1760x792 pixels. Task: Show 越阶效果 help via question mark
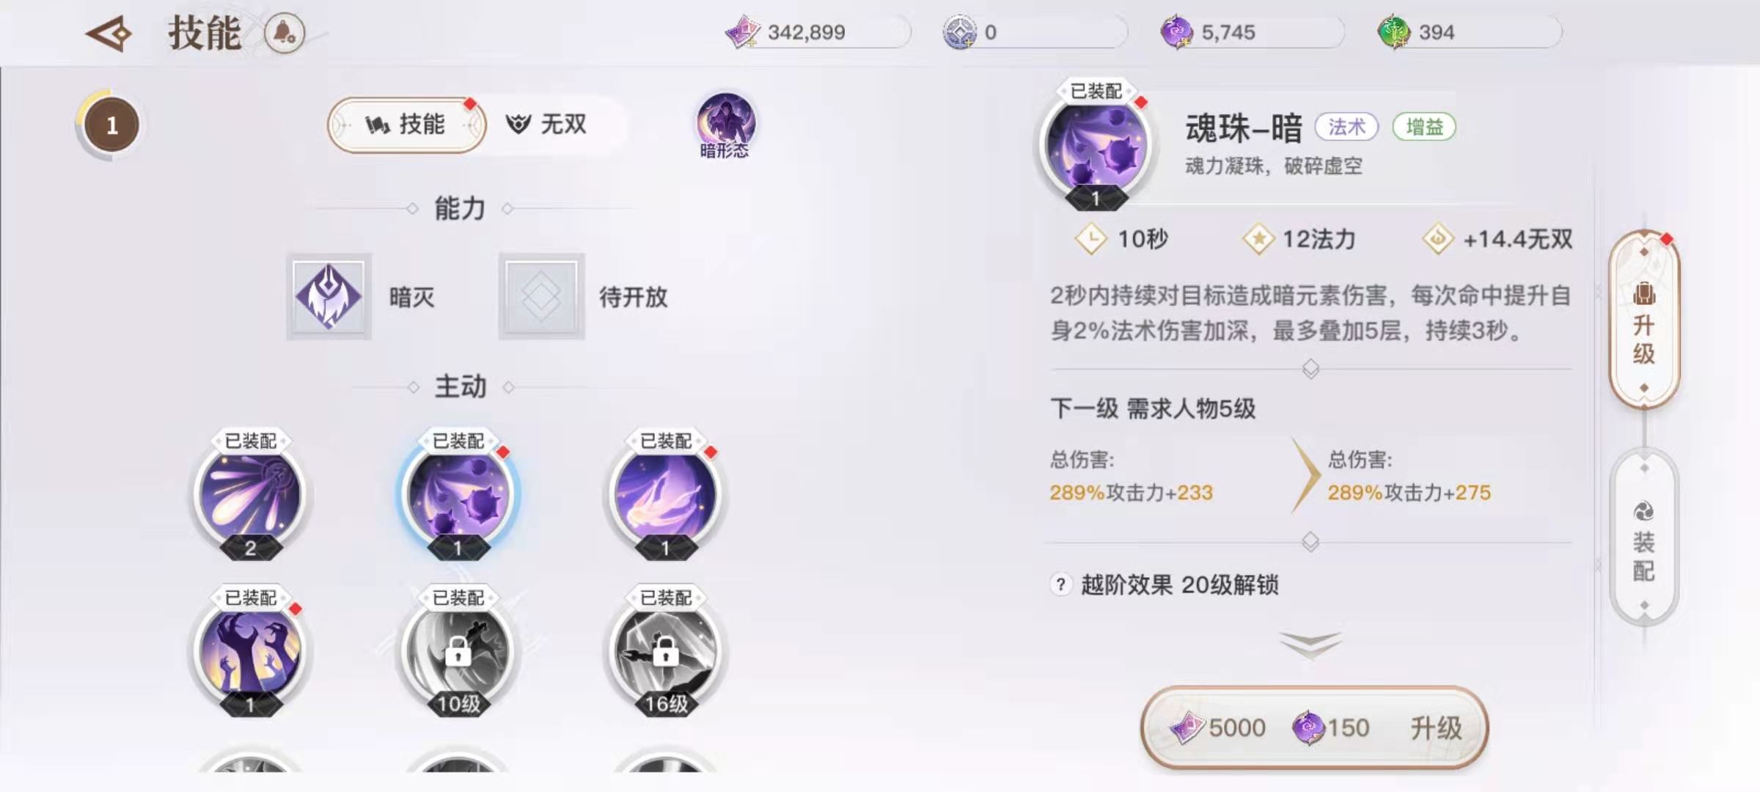click(x=1060, y=584)
